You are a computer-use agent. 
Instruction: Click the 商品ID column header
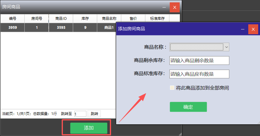pos(61,19)
